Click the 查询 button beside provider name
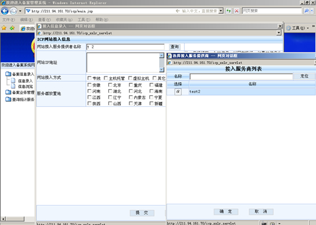316x225 pixels. point(175,47)
